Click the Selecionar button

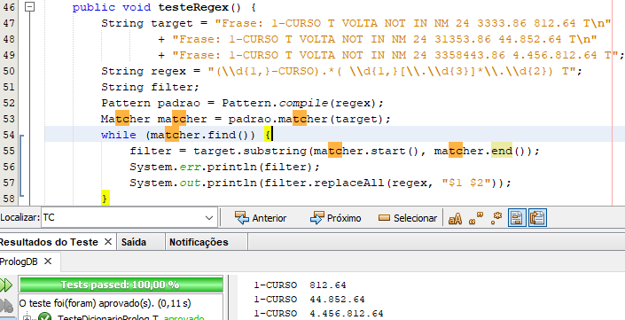pyautogui.click(x=408, y=218)
